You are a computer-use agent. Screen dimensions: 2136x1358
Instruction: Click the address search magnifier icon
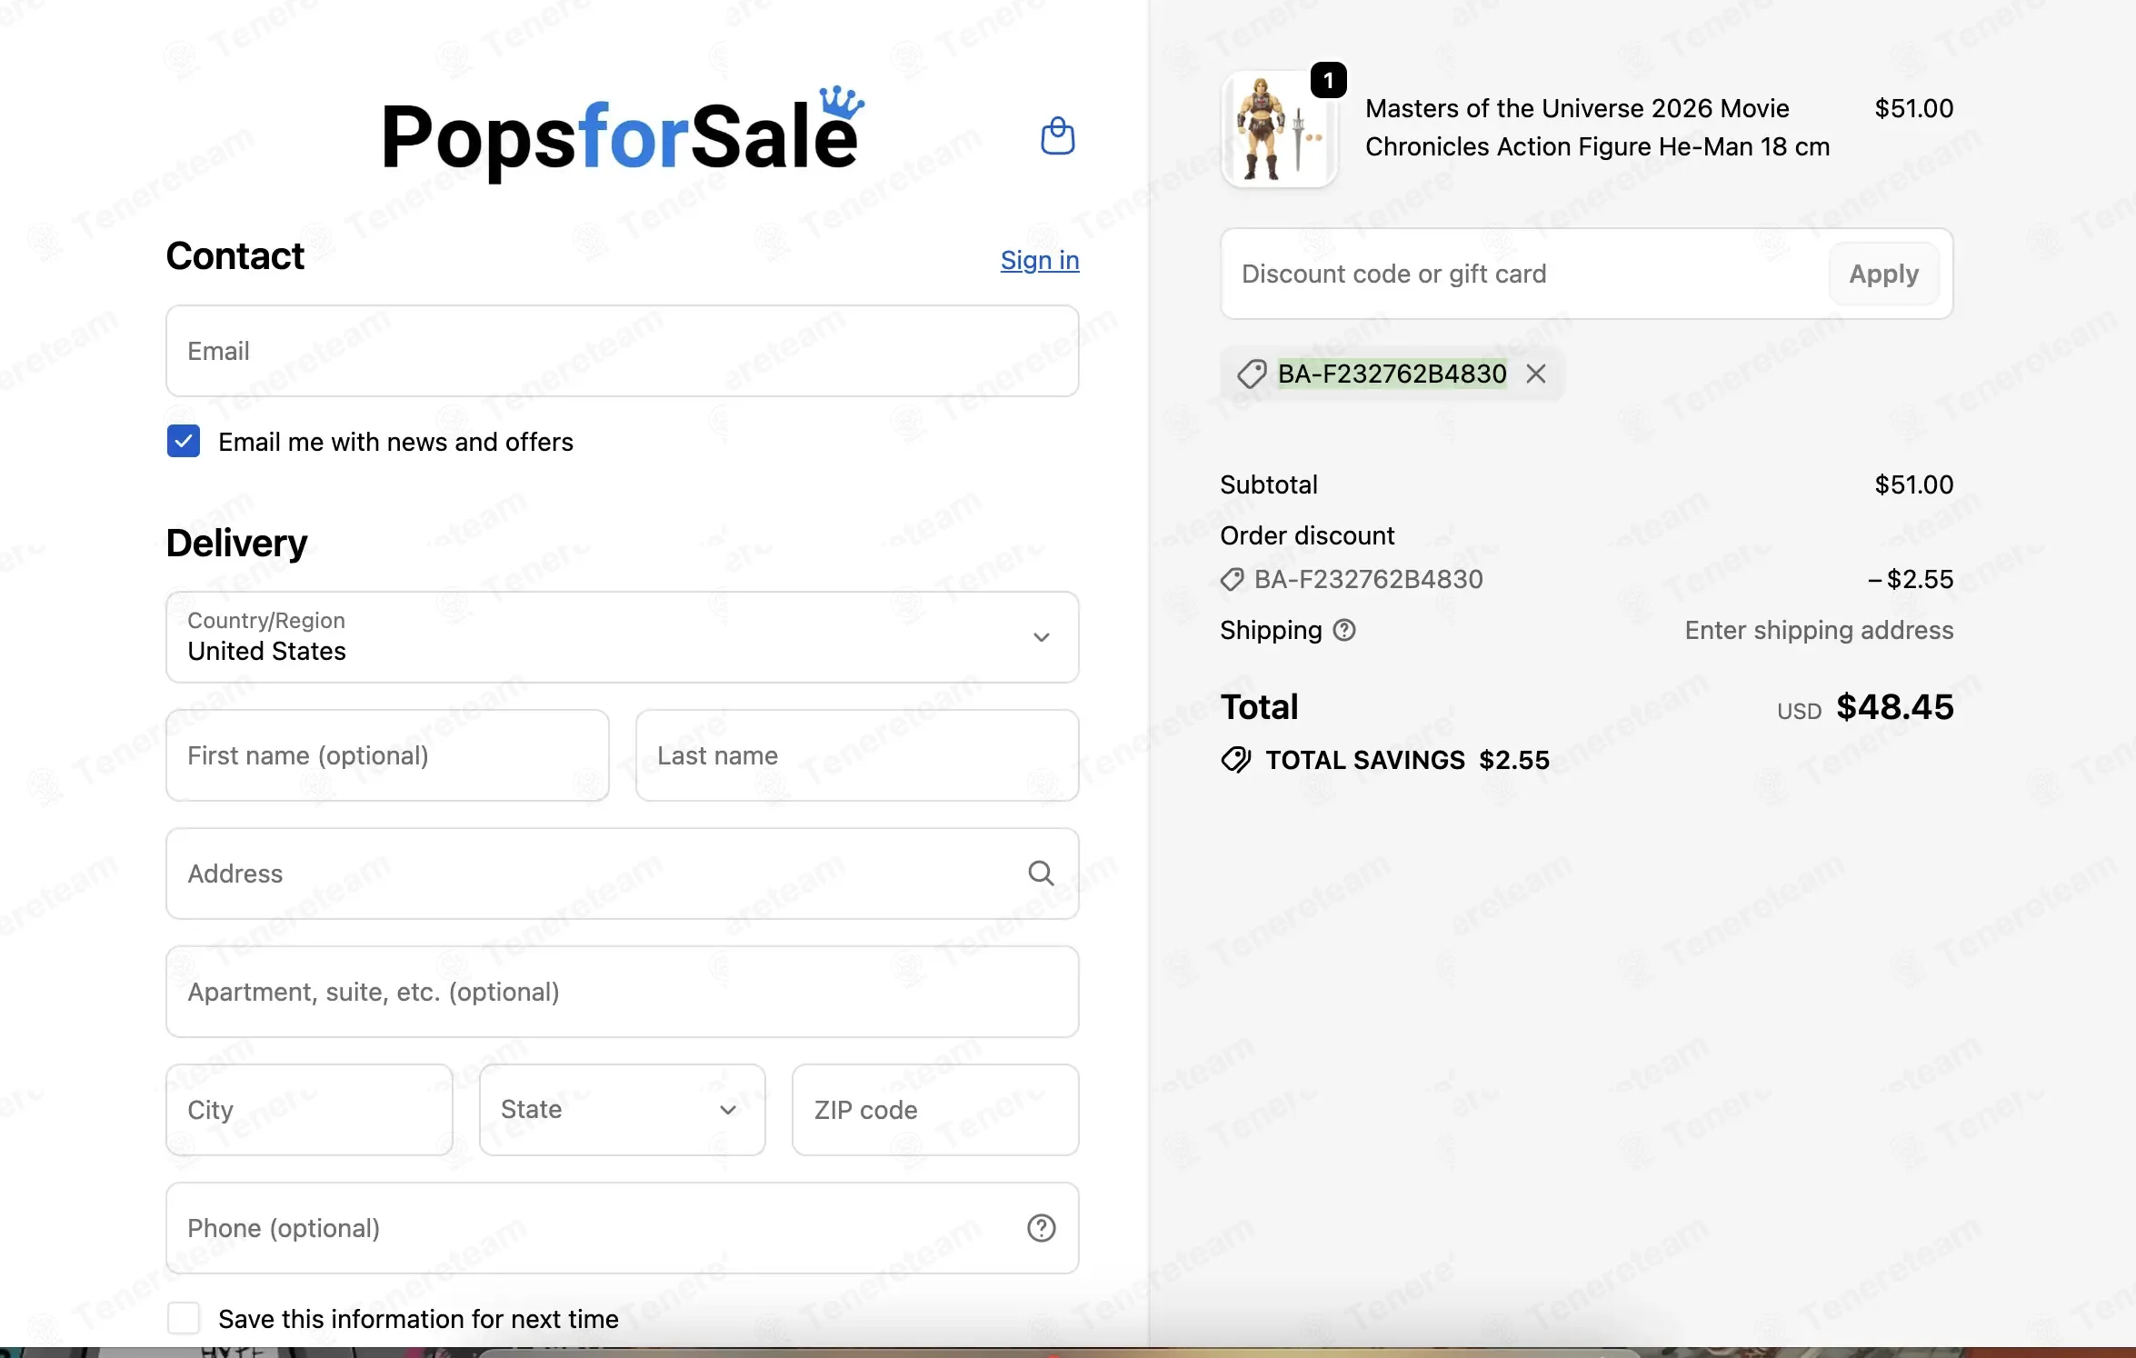(x=1041, y=874)
